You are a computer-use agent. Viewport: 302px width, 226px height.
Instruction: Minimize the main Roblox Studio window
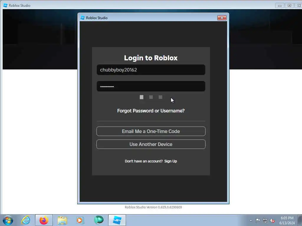click(x=280, y=6)
